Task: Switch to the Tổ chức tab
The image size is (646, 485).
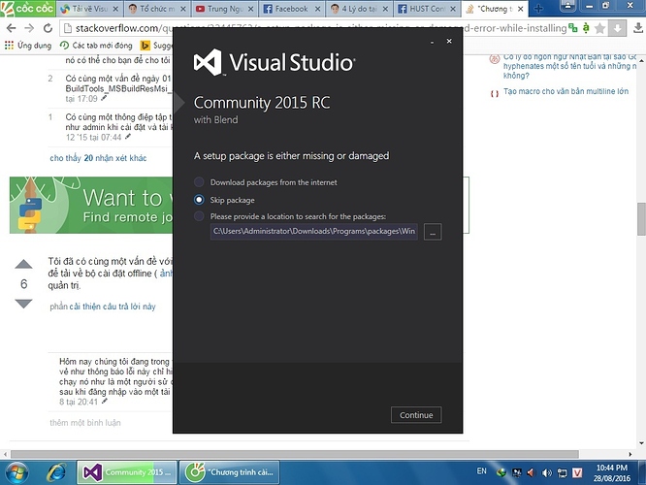Action: tap(157, 9)
